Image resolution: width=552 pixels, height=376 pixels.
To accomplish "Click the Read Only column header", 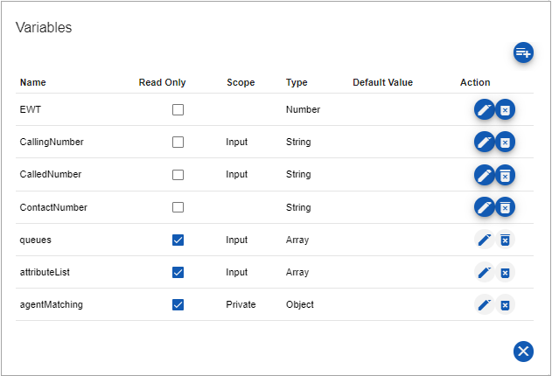I will (162, 82).
